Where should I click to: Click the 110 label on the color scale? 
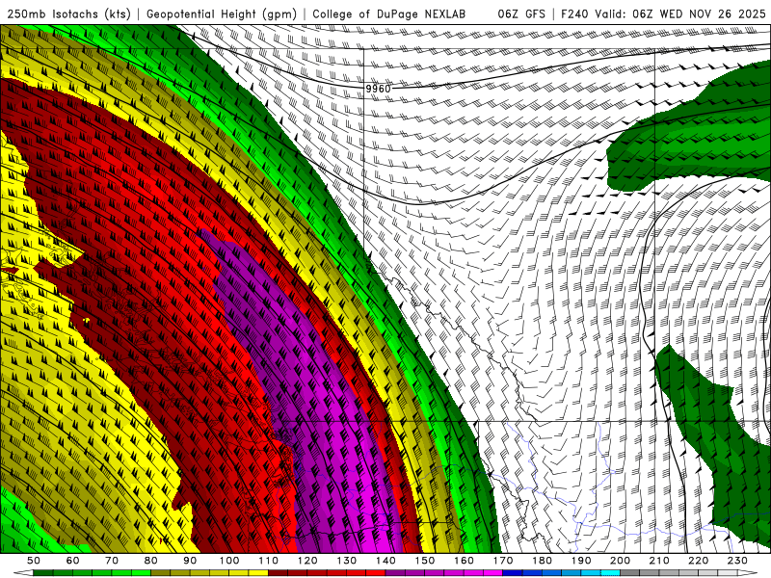268,561
